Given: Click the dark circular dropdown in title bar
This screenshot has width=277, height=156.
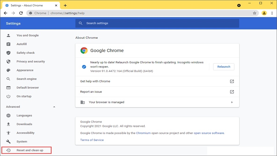Looking at the screenshot, I should (239, 5).
